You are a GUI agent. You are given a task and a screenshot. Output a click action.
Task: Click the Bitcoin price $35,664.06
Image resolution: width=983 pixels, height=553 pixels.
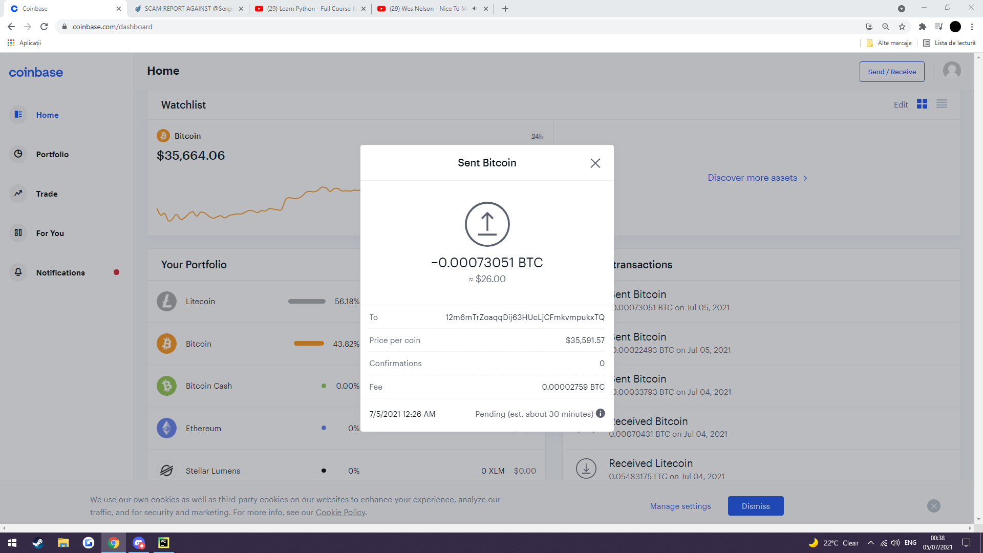[x=190, y=156]
